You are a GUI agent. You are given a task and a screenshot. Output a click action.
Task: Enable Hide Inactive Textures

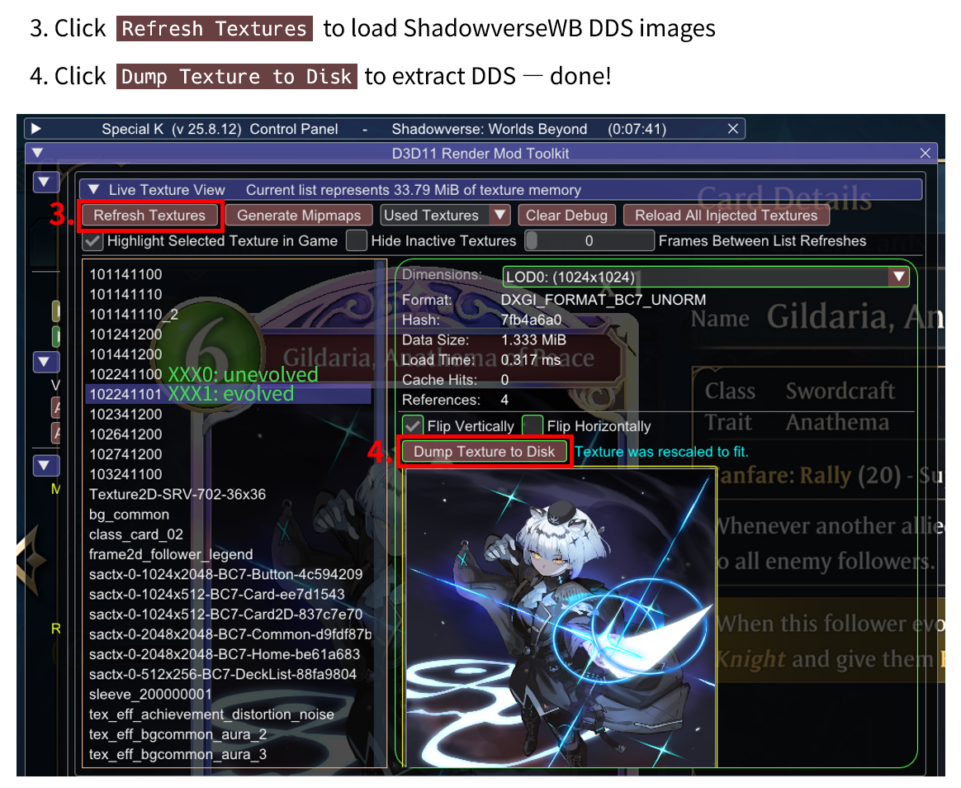[x=357, y=241]
